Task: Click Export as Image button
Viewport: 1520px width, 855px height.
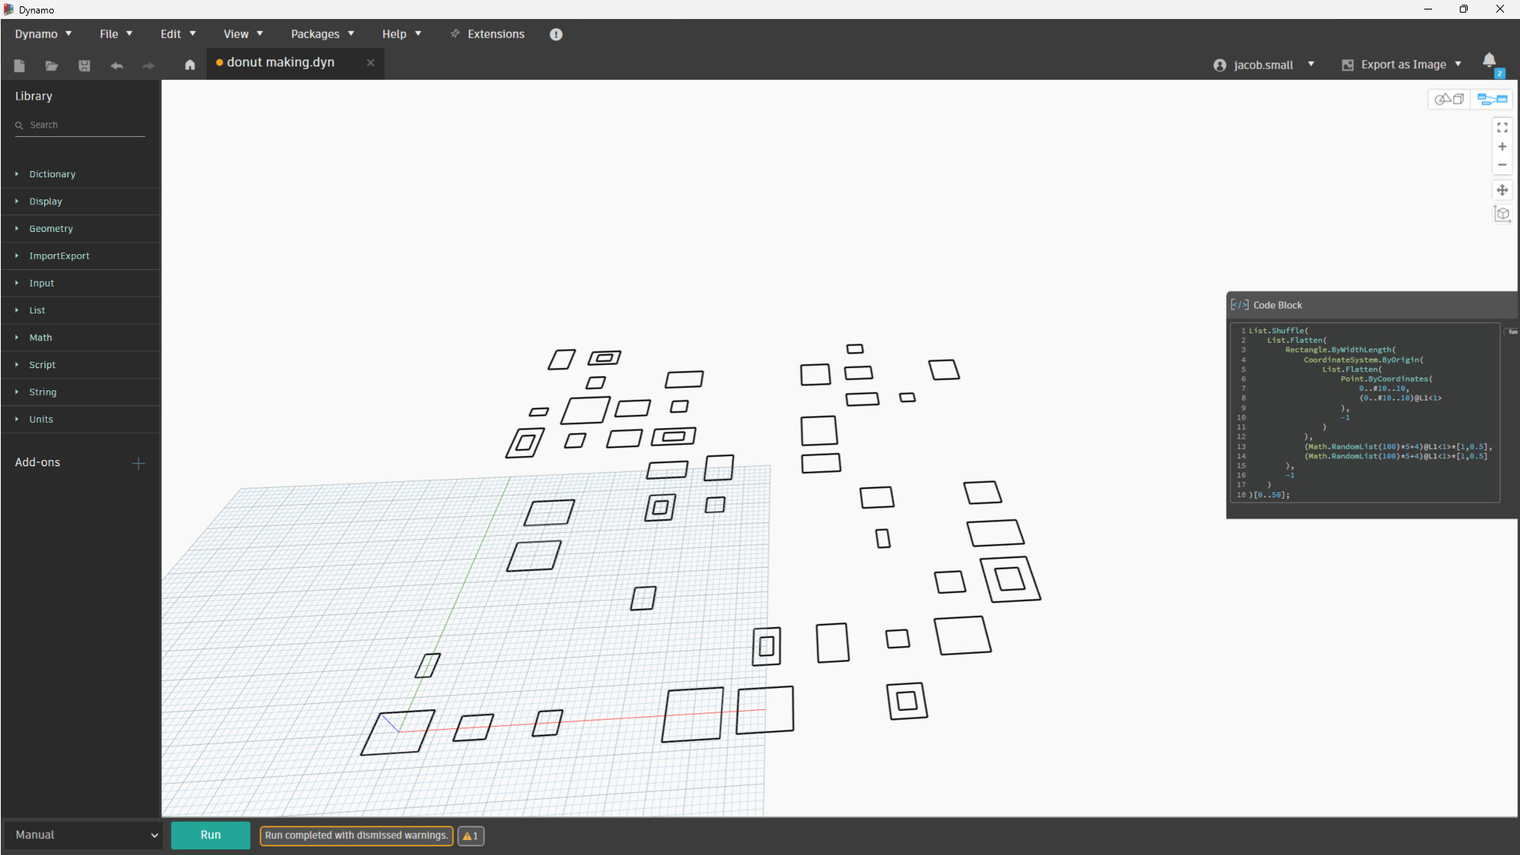Action: 1402,65
